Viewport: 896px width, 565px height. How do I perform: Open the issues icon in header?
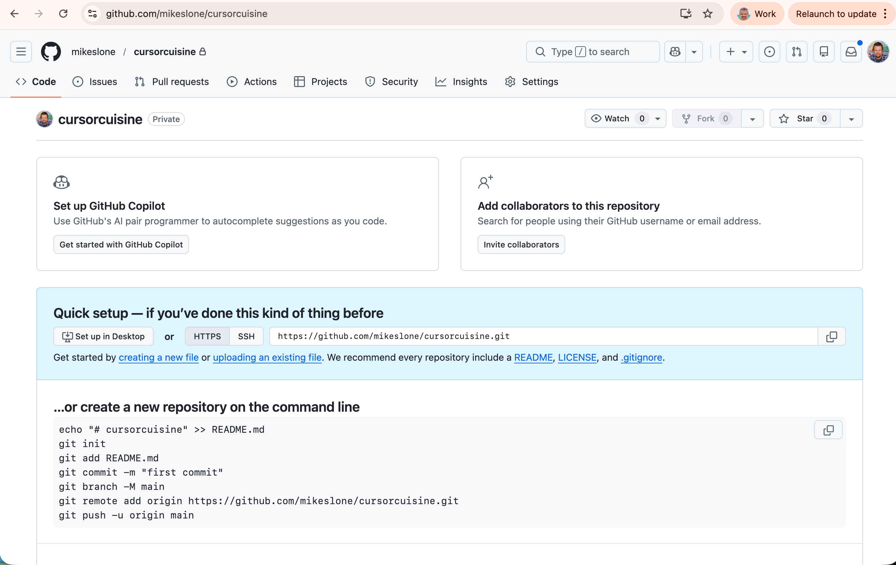pos(769,52)
